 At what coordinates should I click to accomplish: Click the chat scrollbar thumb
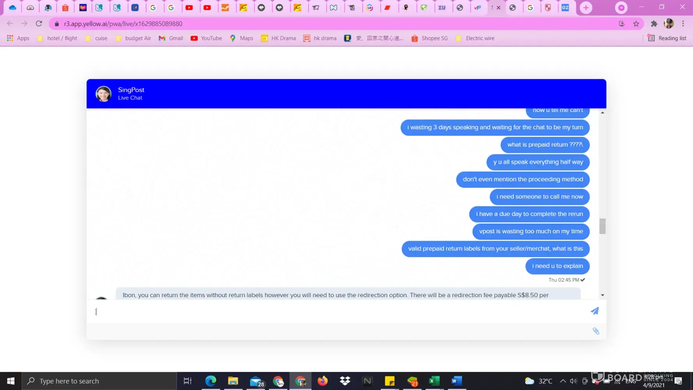click(x=602, y=226)
